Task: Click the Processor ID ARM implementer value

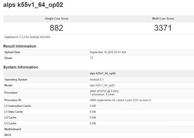Action: (121, 100)
